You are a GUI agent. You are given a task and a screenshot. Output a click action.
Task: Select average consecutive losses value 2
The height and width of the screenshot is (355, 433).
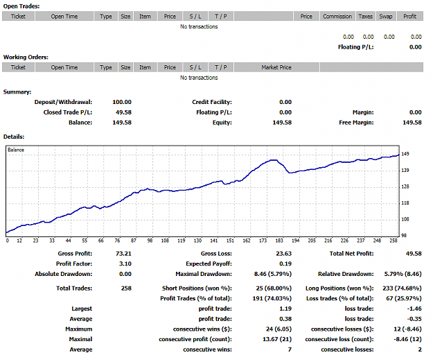(420, 349)
